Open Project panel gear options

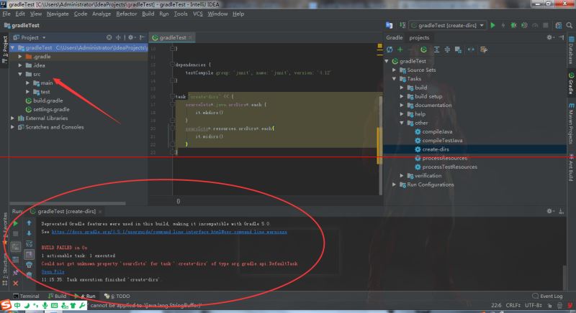pos(132,37)
